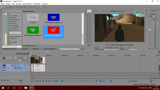
Task: Play from start in timeline transport bar
Action: pos(37,81)
